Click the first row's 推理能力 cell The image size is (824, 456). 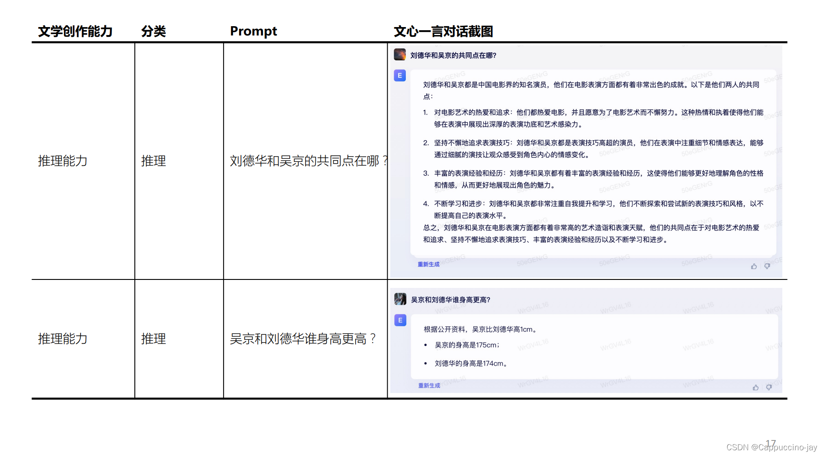pyautogui.click(x=63, y=161)
